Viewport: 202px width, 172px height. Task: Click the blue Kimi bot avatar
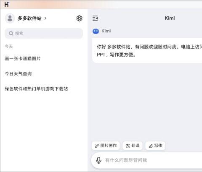pyautogui.click(x=96, y=31)
